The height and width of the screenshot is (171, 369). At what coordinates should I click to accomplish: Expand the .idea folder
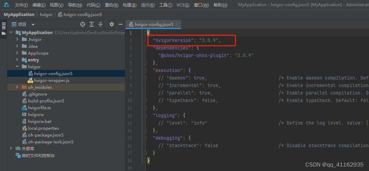point(17,46)
